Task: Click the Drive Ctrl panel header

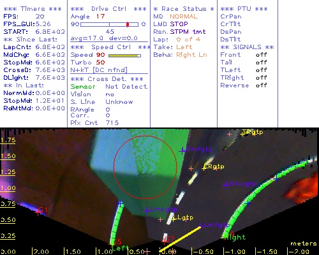Action: [x=108, y=9]
